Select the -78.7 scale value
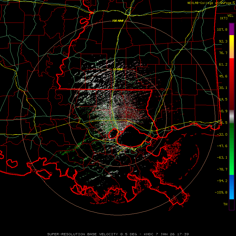The image size is (236, 236). (222, 169)
